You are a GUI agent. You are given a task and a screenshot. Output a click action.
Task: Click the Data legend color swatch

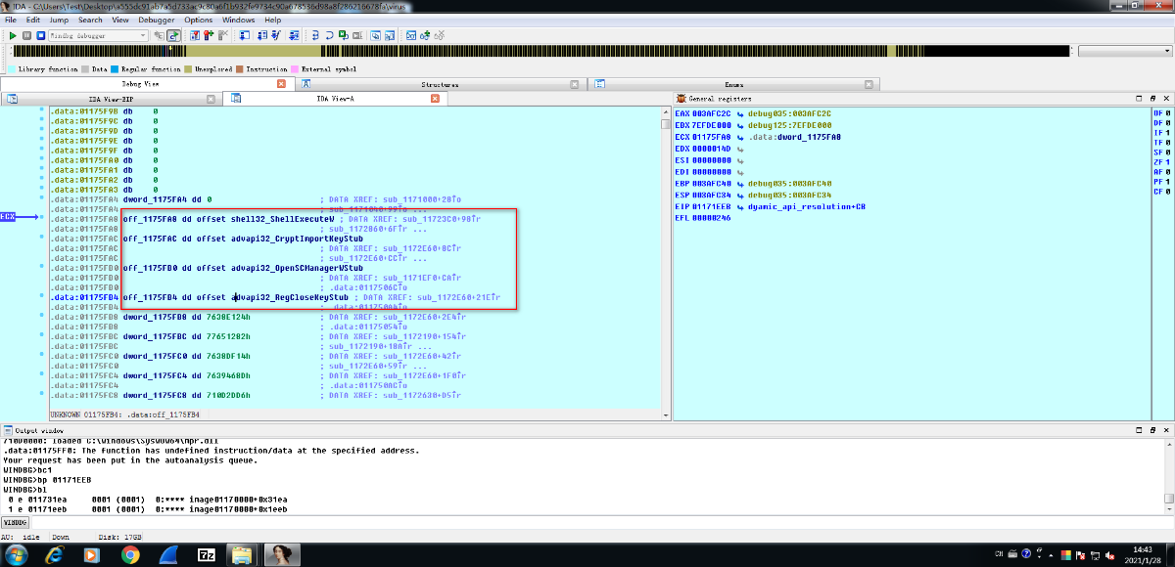pos(86,69)
